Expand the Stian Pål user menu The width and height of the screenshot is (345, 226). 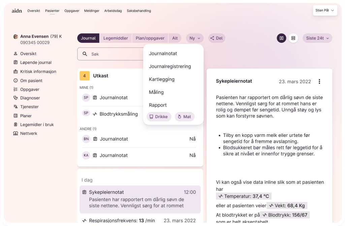point(325,10)
